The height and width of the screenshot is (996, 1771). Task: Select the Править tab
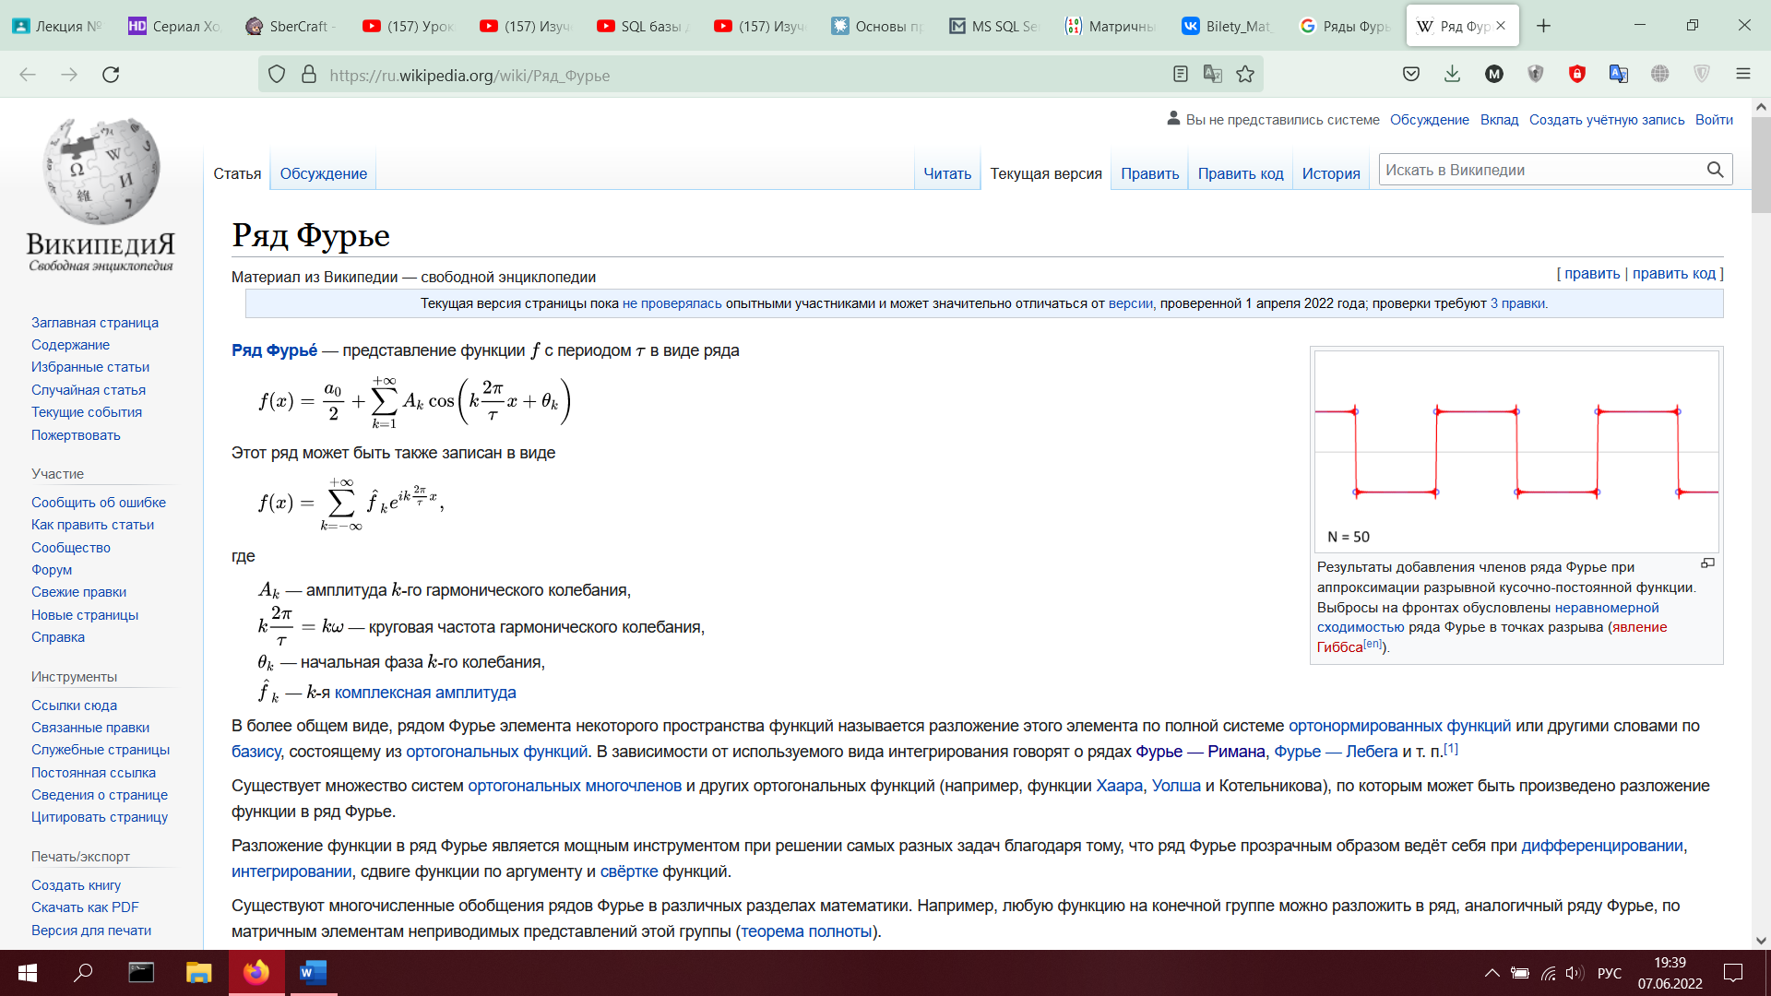coord(1149,173)
